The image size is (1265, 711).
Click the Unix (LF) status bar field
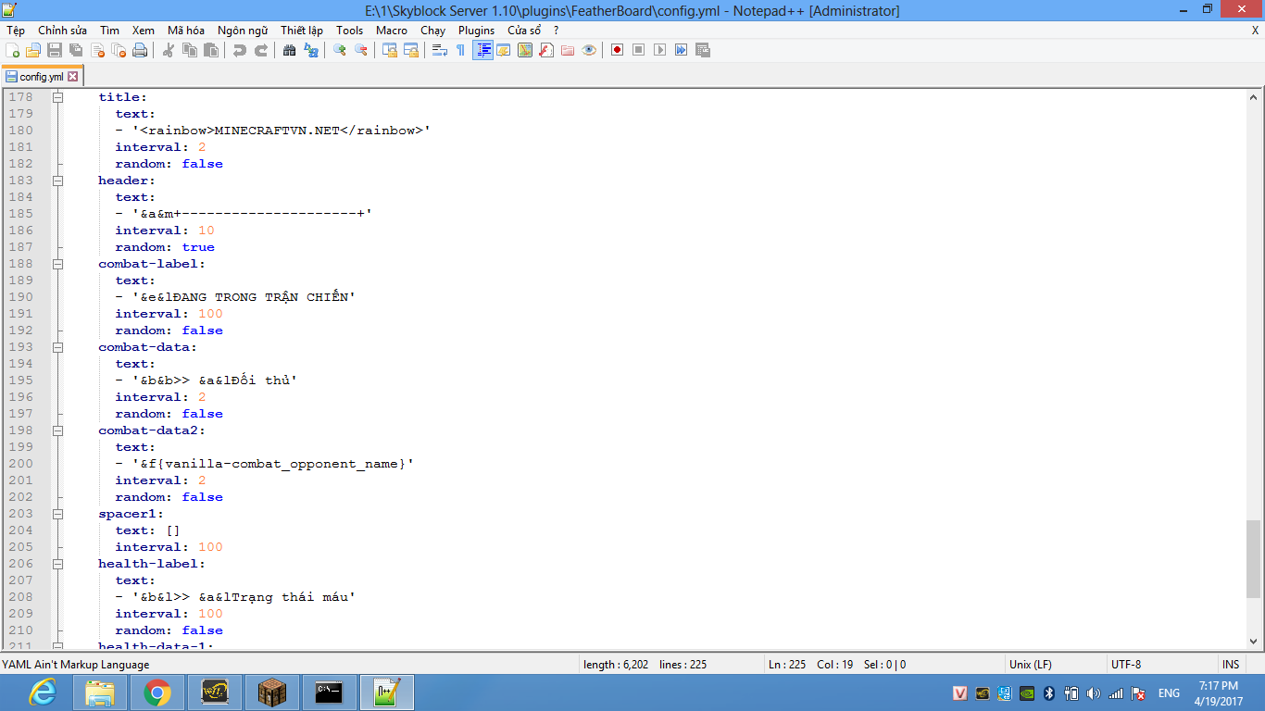click(x=1056, y=664)
